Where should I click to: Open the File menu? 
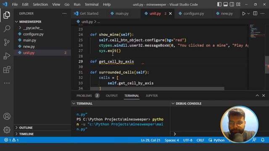(x=15, y=5)
